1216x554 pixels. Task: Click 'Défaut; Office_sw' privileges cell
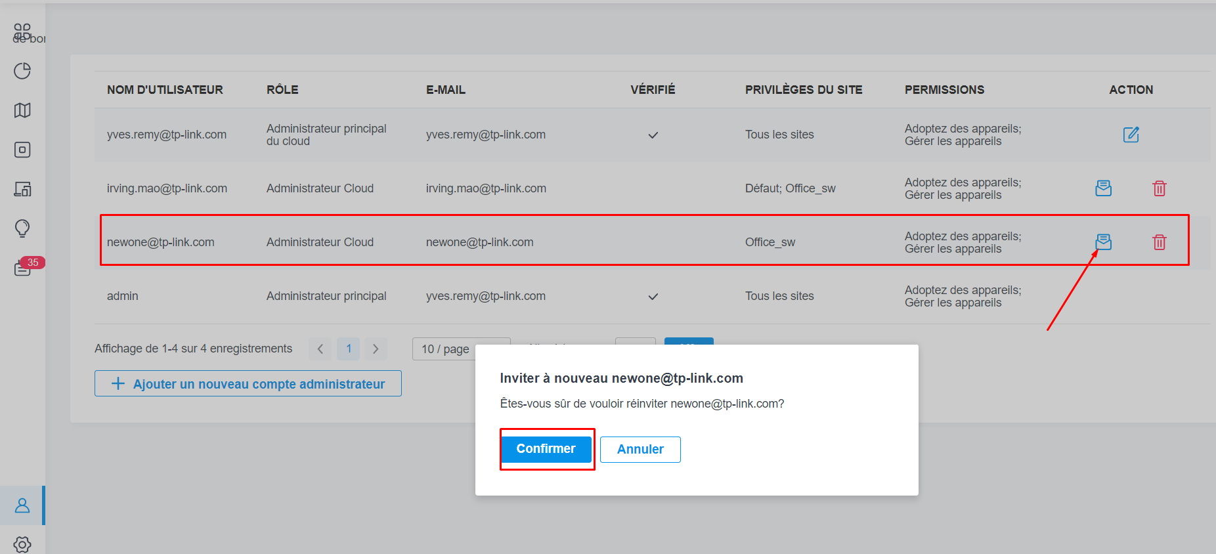(x=791, y=188)
